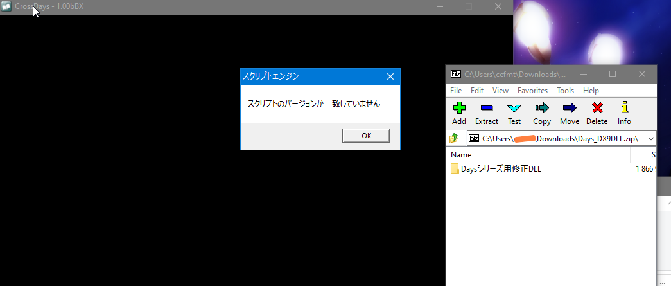Open the Favorites menu
671x286 pixels.
click(532, 91)
